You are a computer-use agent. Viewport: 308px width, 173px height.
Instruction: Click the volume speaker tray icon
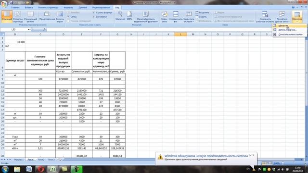tap(283, 169)
